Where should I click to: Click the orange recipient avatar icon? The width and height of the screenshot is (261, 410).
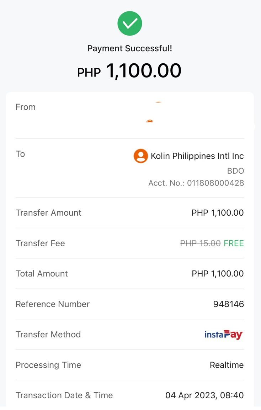141,156
